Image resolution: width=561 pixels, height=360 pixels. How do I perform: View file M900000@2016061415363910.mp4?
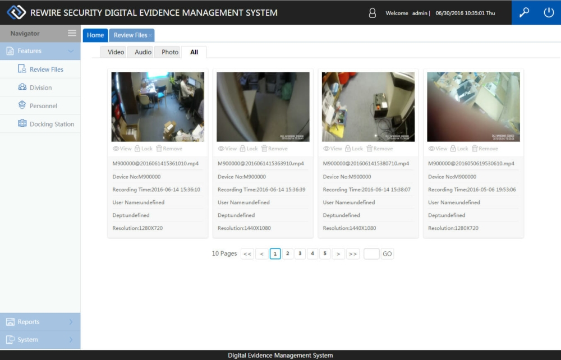coord(227,149)
